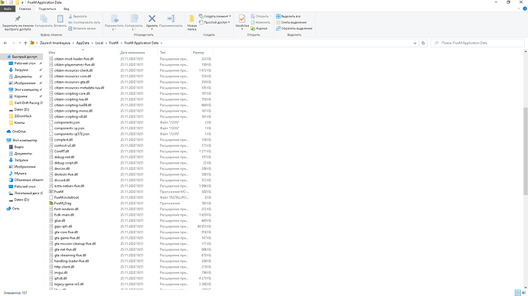The height and width of the screenshot is (296, 528).
Task: Click Открыть in the ribbon
Action: coord(261,16)
